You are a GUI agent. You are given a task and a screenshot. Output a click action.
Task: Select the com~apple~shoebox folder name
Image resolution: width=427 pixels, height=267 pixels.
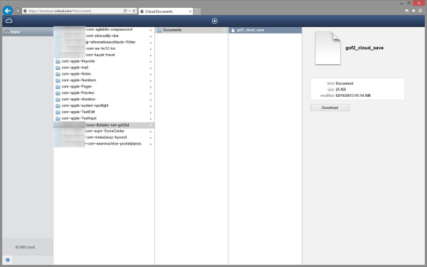pos(78,100)
